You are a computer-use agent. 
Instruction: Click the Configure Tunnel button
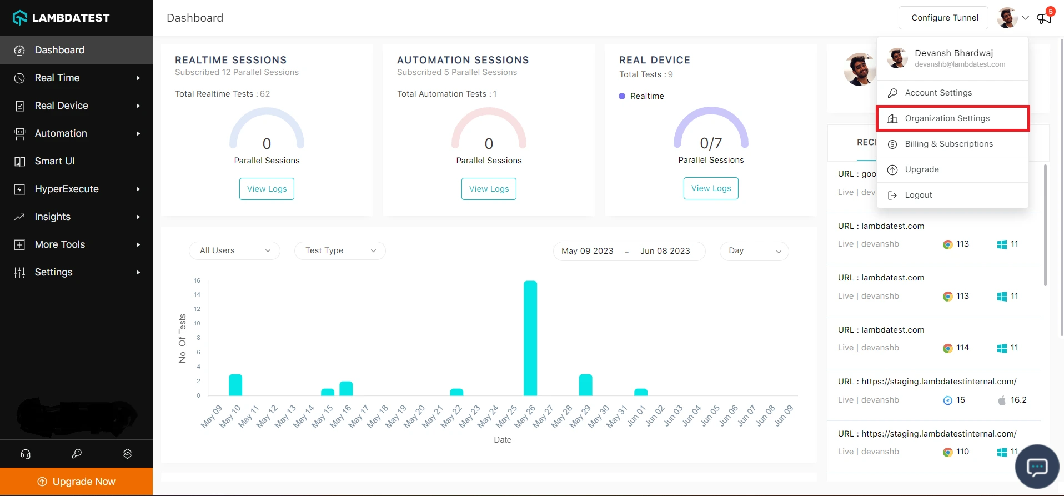tap(945, 18)
